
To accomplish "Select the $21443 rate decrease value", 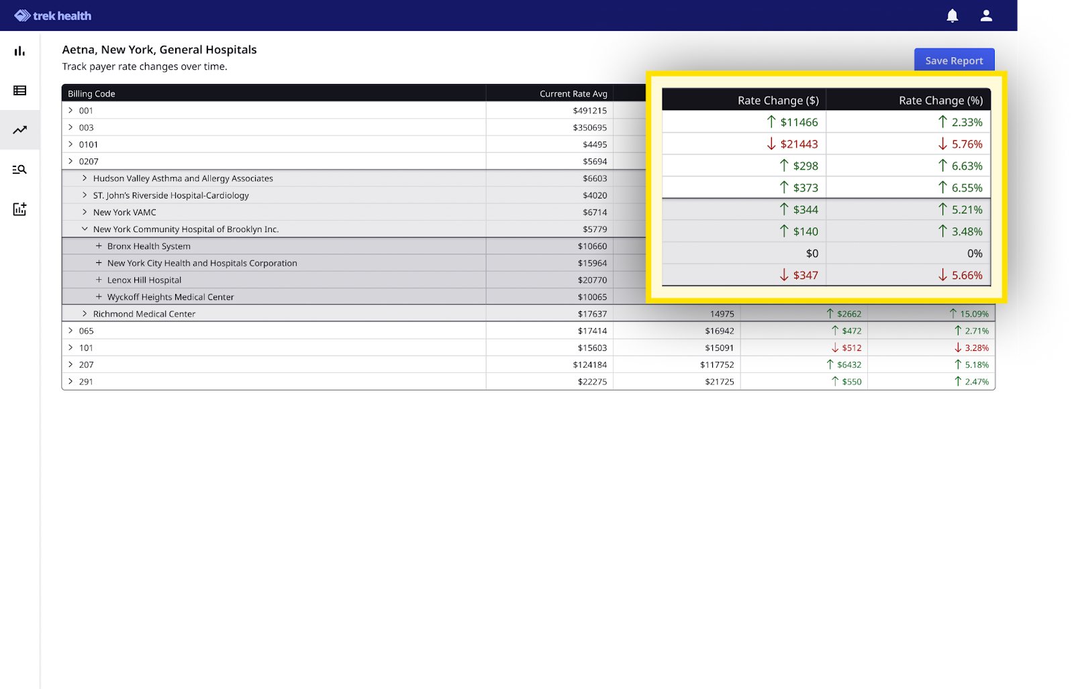I will click(792, 144).
